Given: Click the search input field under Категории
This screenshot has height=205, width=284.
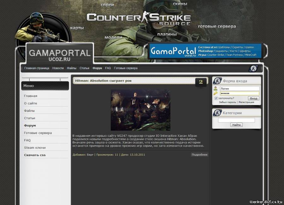Looking at the screenshot, I should pos(236,120).
